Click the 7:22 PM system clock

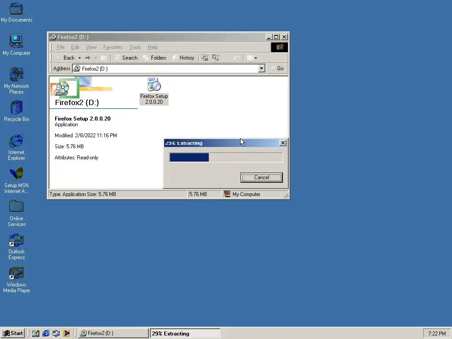pyautogui.click(x=437, y=334)
